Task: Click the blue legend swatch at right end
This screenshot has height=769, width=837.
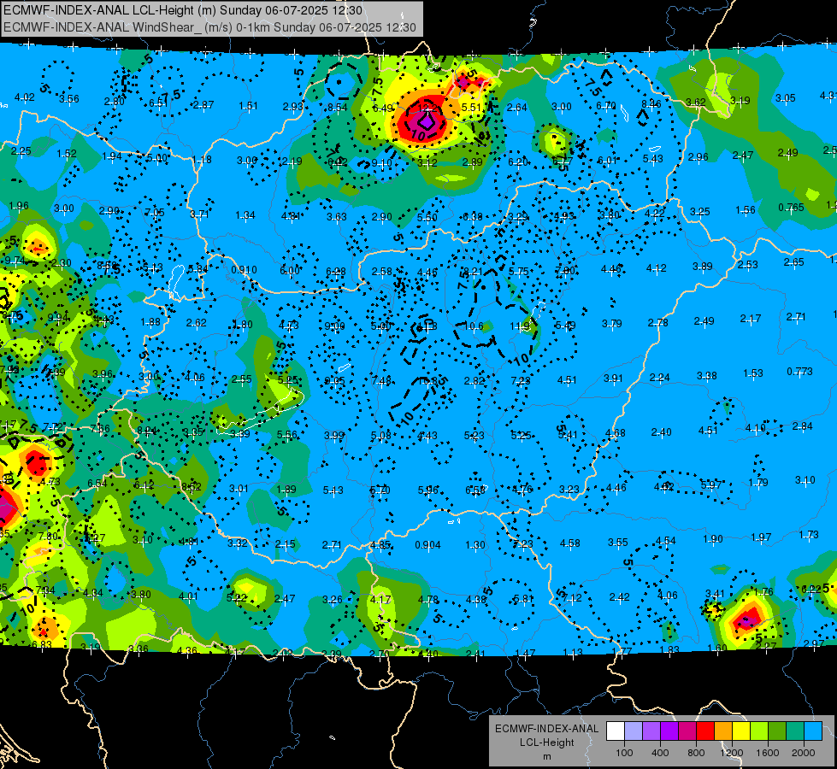Action: [x=813, y=731]
